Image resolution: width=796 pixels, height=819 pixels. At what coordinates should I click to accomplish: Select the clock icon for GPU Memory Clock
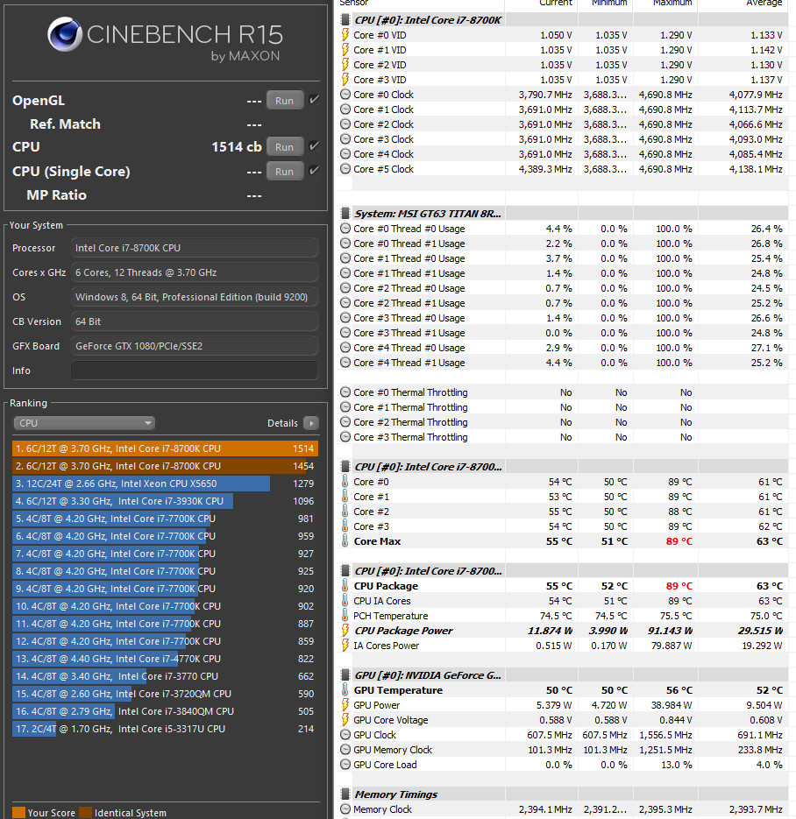[x=345, y=750]
